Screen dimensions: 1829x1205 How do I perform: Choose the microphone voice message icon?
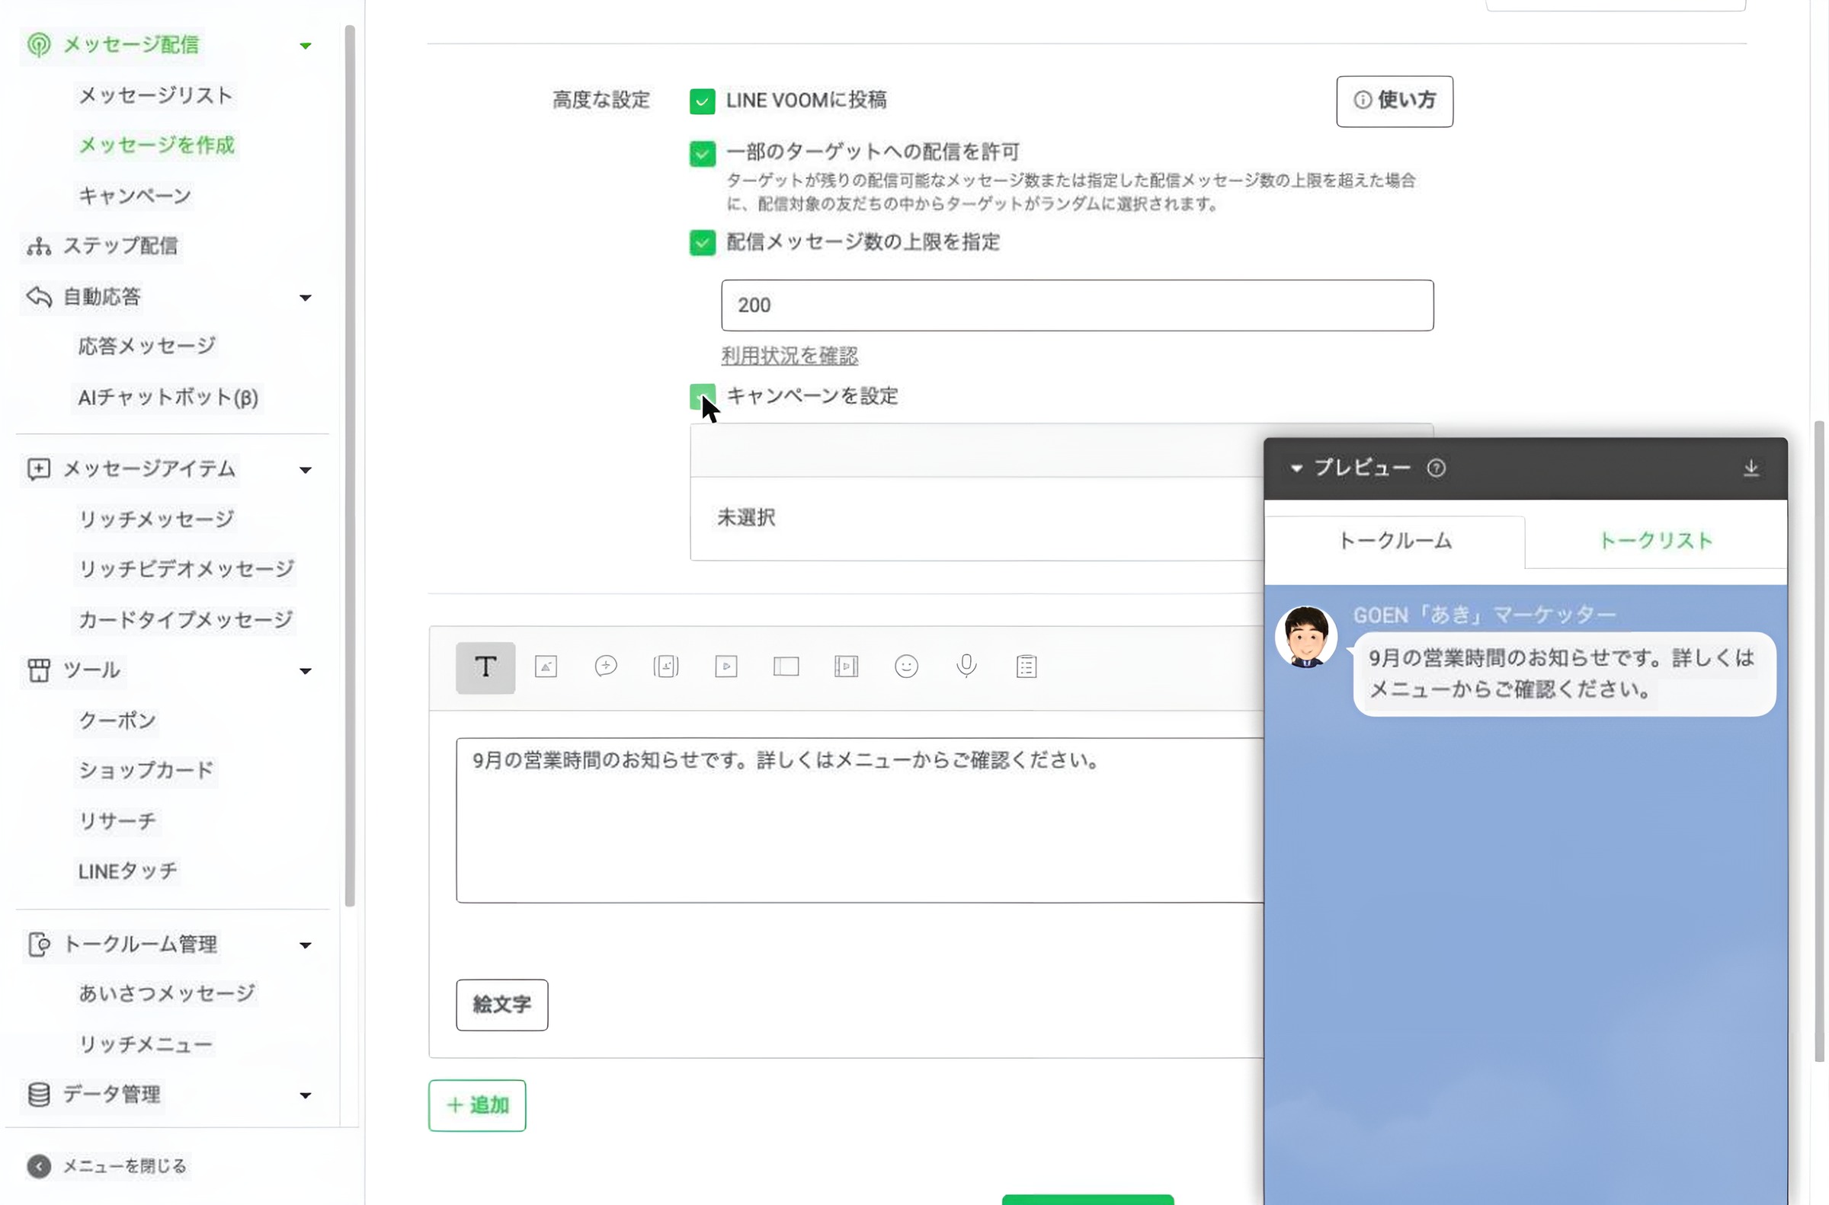tap(966, 666)
